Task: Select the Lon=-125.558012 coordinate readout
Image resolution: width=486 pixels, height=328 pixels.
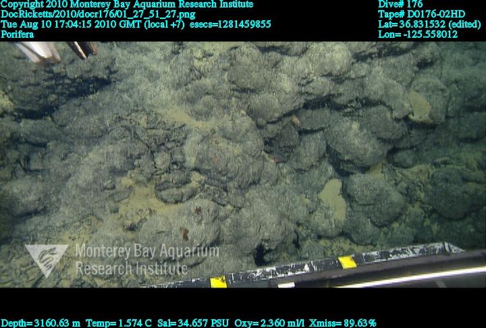Action: tap(418, 34)
